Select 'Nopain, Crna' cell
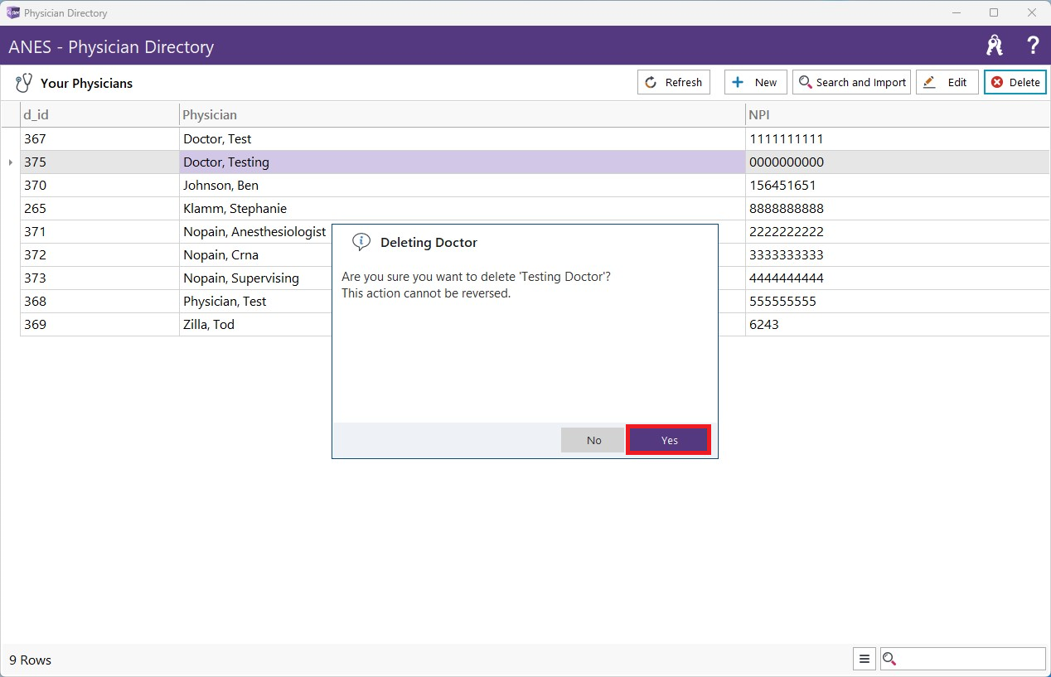This screenshot has width=1051, height=677. tap(255, 255)
